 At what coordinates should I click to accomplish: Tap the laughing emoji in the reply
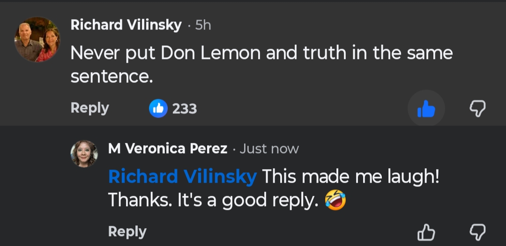335,201
